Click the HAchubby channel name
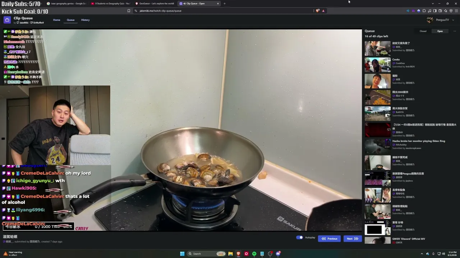Viewport: 460px width, 258px height. tap(401, 145)
